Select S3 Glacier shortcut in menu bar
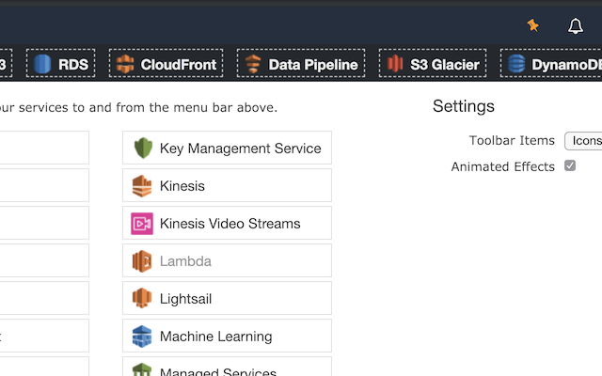 click(433, 63)
